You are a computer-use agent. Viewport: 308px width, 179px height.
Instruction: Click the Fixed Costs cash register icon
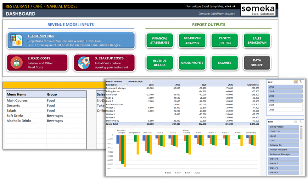click(16, 62)
